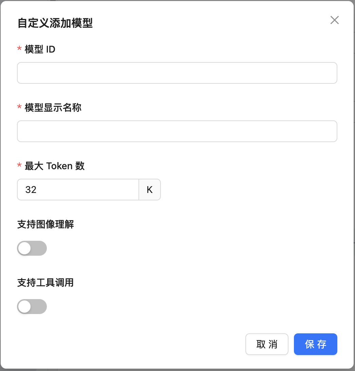Click the 支持图像理解 label text
This screenshot has height=371, width=355.
[45, 224]
